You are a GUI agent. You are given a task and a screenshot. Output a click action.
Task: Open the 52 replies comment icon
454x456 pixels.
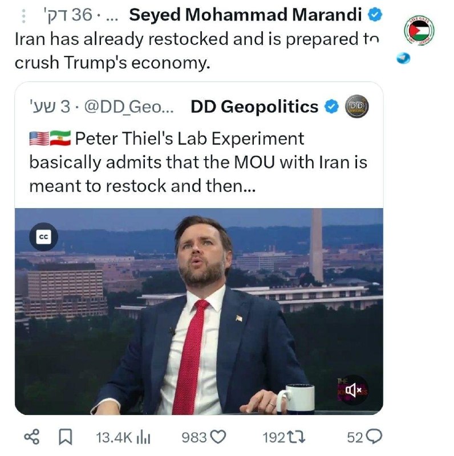[364, 437]
